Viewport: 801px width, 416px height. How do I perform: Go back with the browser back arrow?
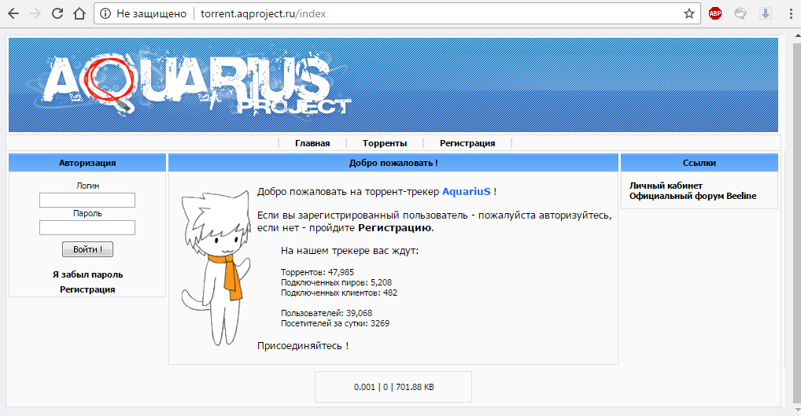(x=13, y=14)
